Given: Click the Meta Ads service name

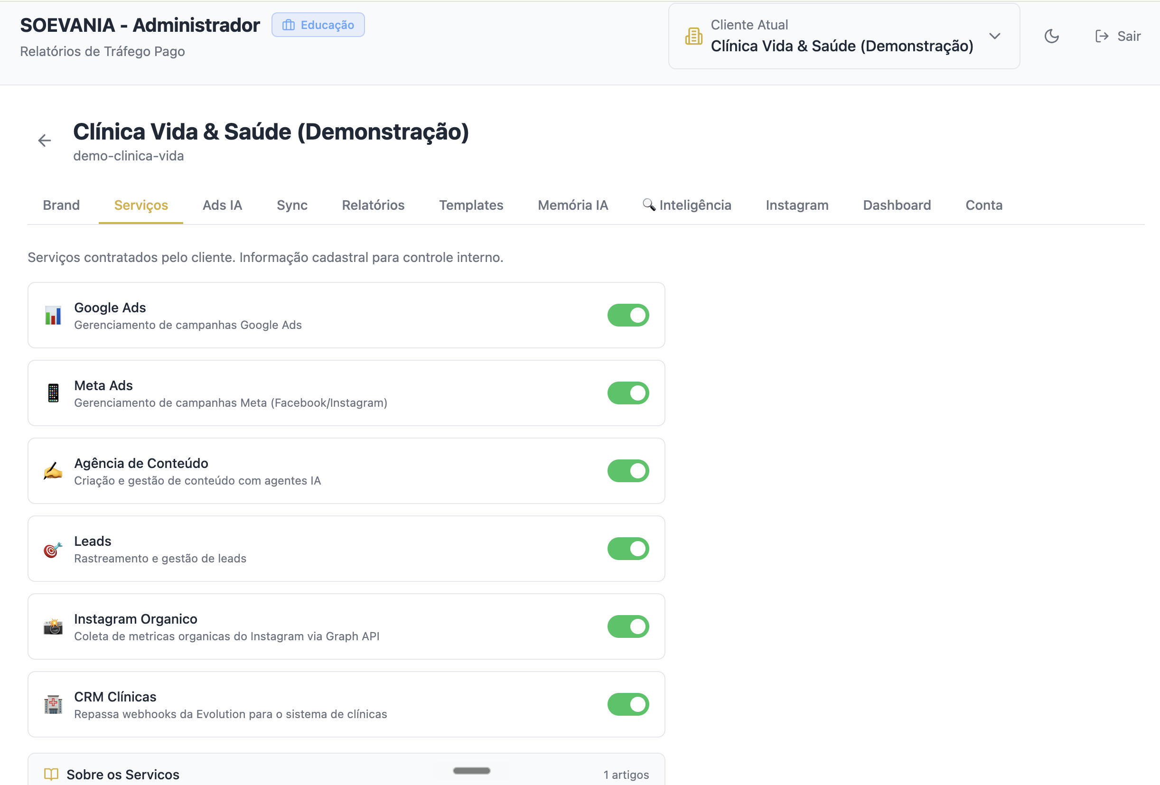Looking at the screenshot, I should pos(103,386).
